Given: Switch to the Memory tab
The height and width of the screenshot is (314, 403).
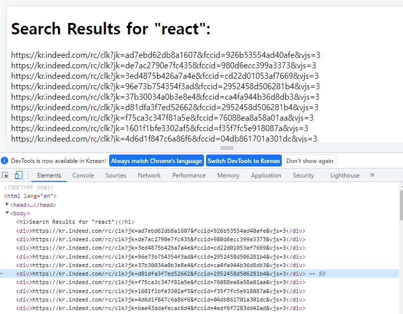Looking at the screenshot, I should tap(228, 175).
